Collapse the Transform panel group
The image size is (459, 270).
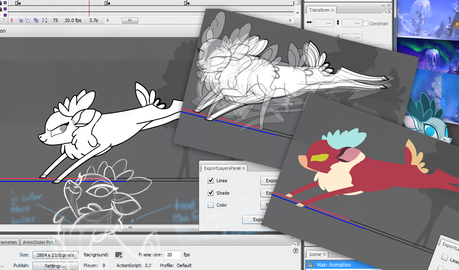pos(384,5)
